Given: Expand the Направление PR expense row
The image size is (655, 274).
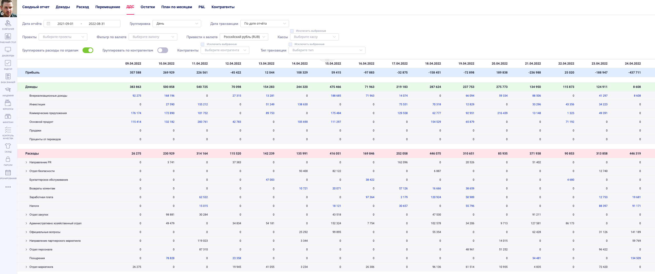Looking at the screenshot, I should tap(26, 162).
